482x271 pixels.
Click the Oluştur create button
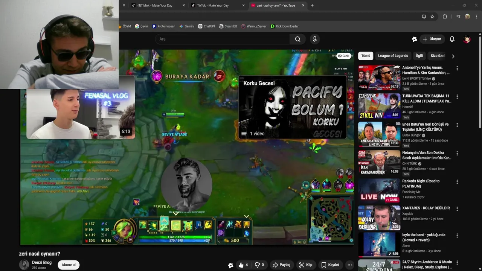(x=432, y=39)
